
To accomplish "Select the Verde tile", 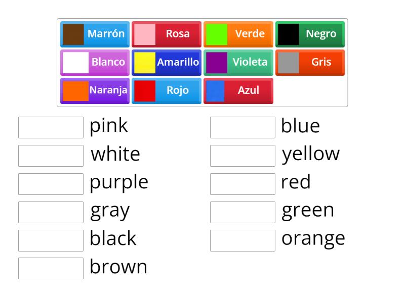I will 238,34.
